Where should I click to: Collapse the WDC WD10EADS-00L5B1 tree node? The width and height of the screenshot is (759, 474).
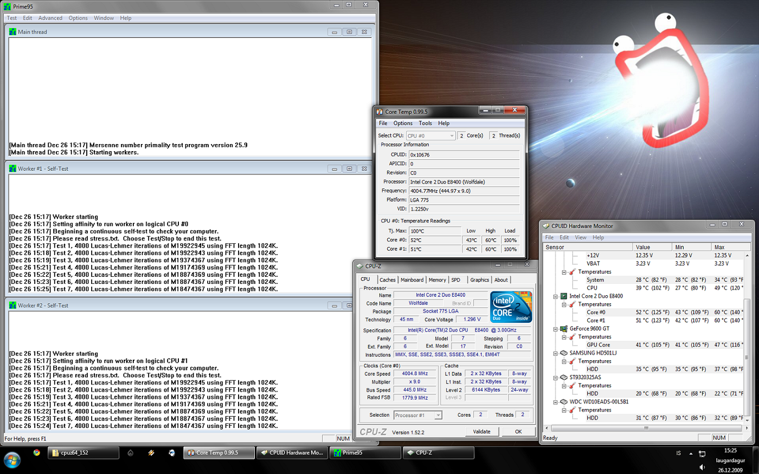(x=556, y=402)
